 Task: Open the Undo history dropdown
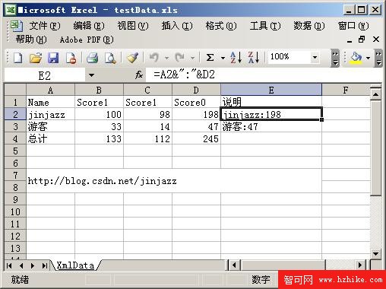pos(166,58)
